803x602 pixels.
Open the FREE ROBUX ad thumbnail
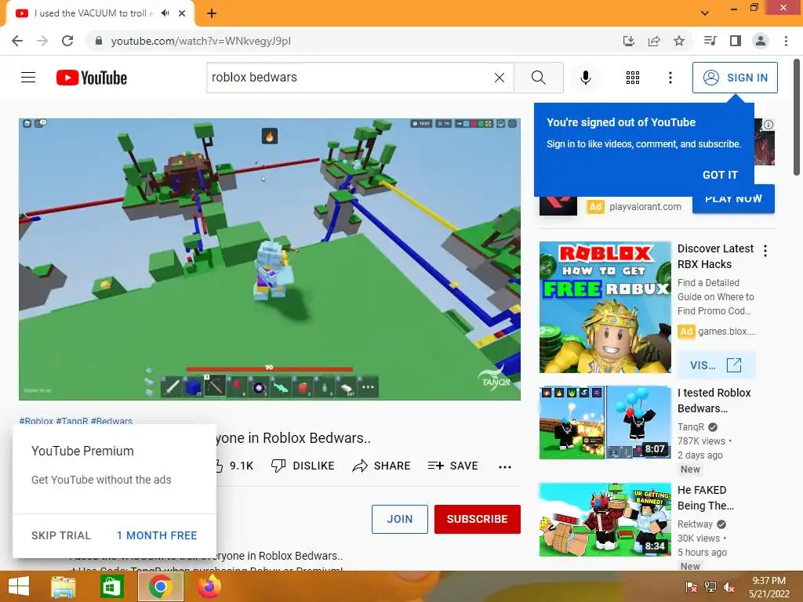click(x=605, y=307)
